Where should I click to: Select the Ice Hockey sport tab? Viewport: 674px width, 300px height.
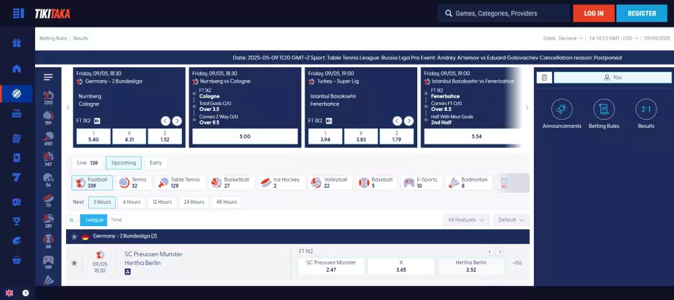[x=281, y=183]
